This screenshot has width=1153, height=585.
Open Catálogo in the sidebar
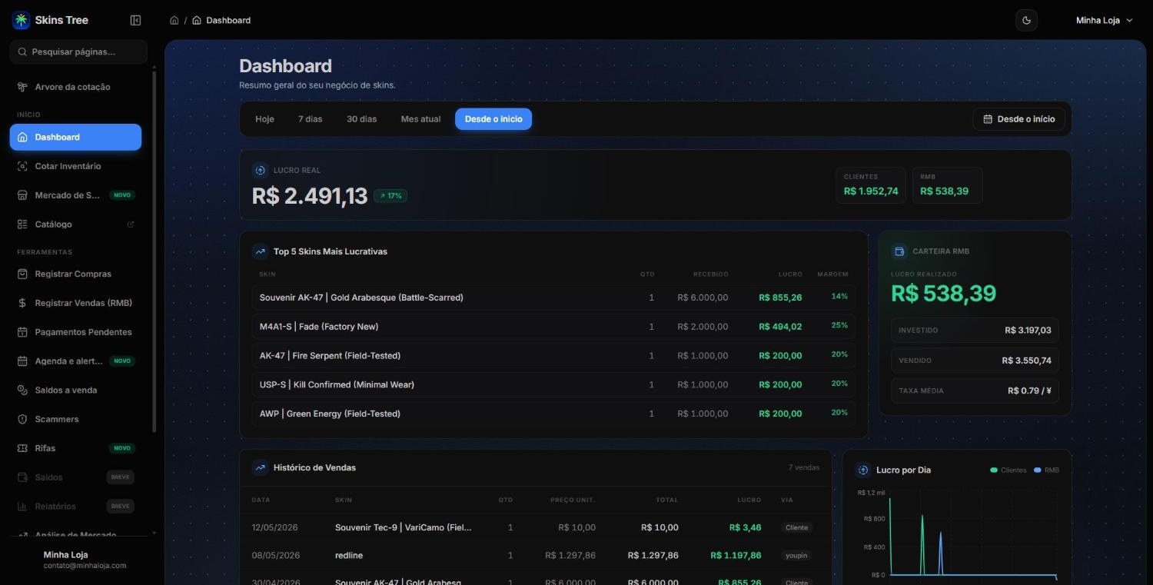coord(75,224)
